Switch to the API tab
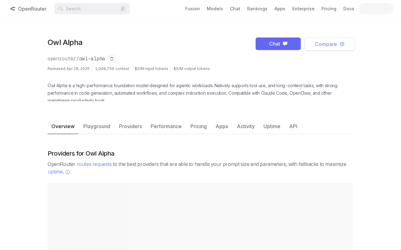Screen dimensions: 401x250 [293, 126]
